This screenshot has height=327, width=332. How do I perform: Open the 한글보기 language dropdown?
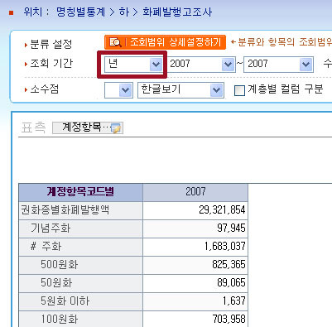pyautogui.click(x=180, y=89)
